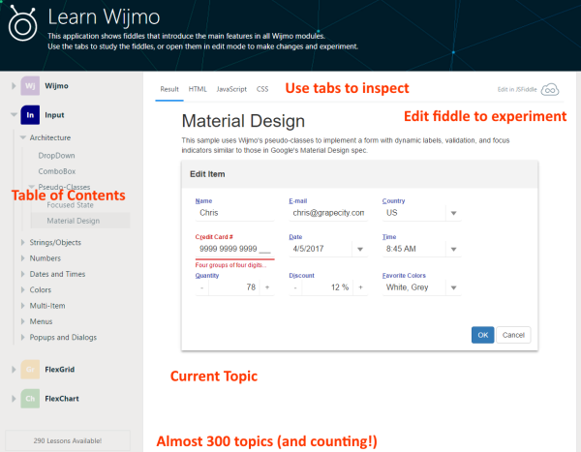Image resolution: width=581 pixels, height=452 pixels.
Task: Click the Cancel button
Action: (x=513, y=335)
